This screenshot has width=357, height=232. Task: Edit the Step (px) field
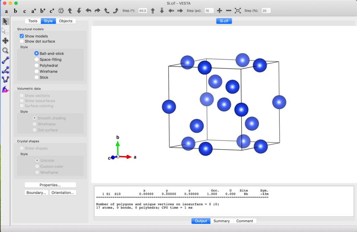point(209,11)
